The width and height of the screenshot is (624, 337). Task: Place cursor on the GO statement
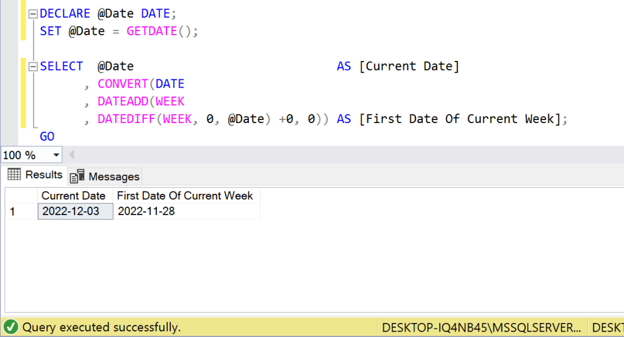click(47, 136)
